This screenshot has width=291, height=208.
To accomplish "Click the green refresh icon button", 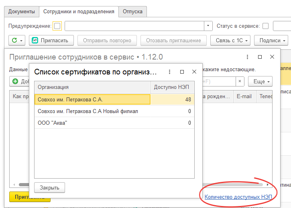I will coord(17,40).
